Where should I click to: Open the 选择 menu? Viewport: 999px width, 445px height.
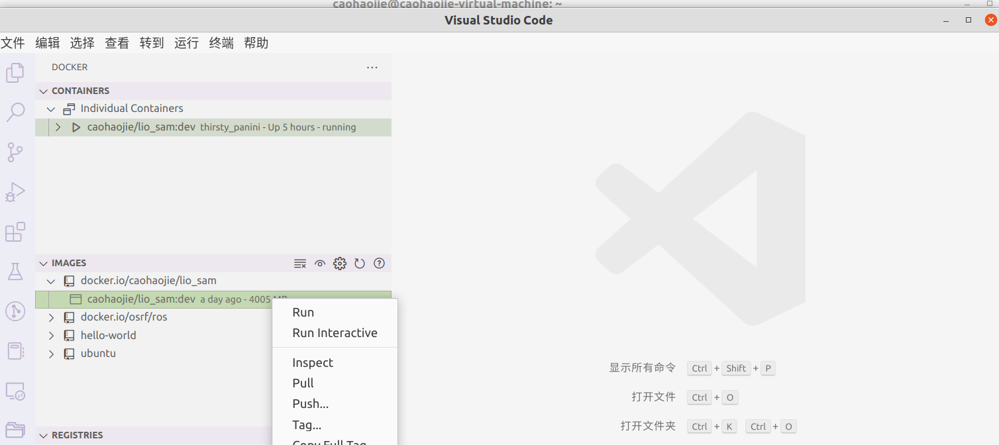point(82,43)
